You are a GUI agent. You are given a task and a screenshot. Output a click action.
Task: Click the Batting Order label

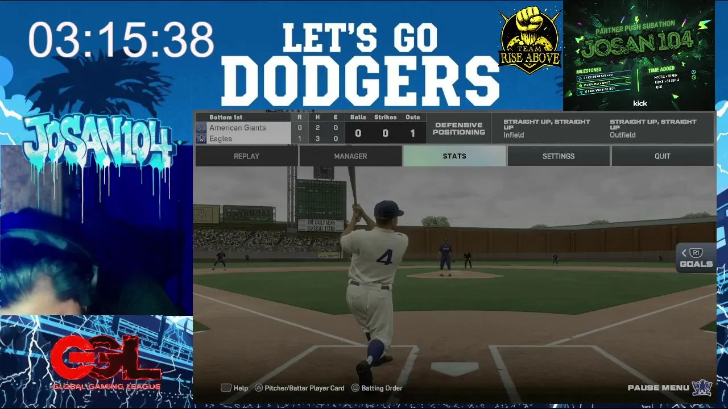(x=382, y=388)
